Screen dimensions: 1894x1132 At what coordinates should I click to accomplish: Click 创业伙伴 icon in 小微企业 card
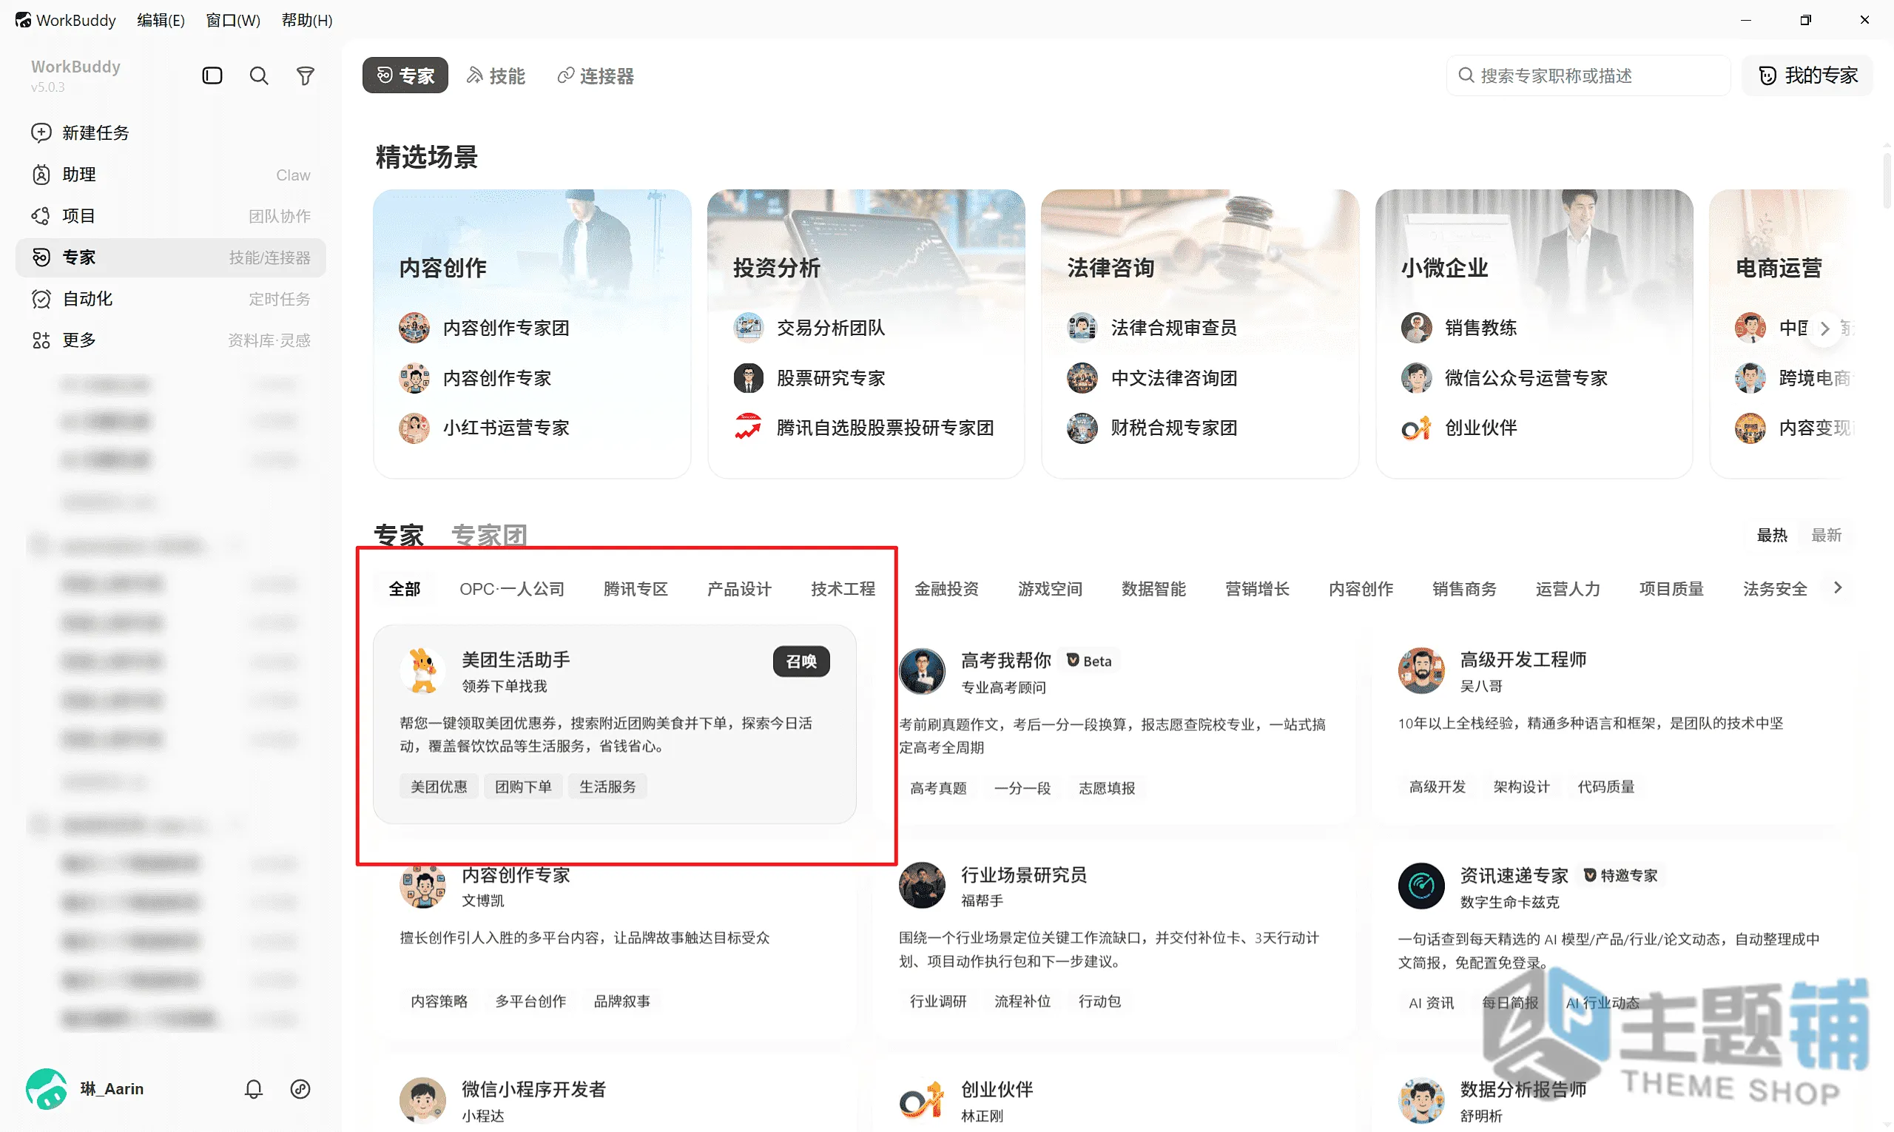click(1417, 428)
